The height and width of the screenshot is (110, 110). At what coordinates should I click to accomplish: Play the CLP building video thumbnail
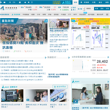(x=58, y=96)
